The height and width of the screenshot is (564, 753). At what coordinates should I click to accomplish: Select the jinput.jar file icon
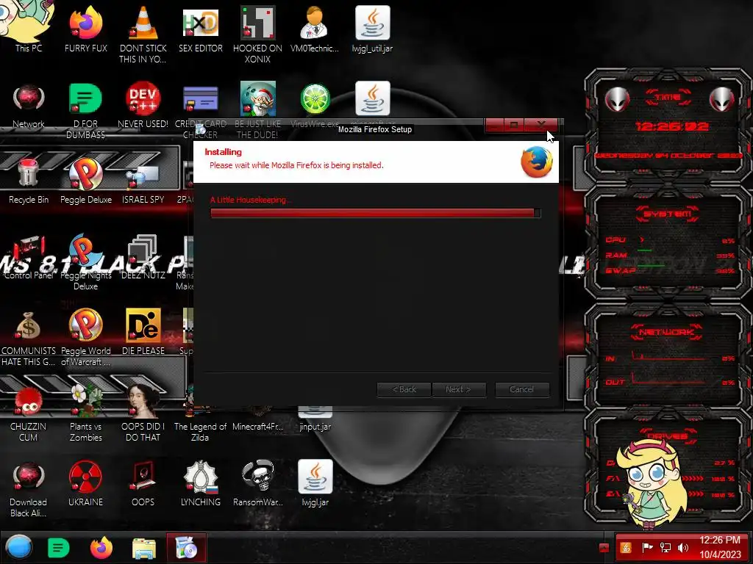click(315, 419)
